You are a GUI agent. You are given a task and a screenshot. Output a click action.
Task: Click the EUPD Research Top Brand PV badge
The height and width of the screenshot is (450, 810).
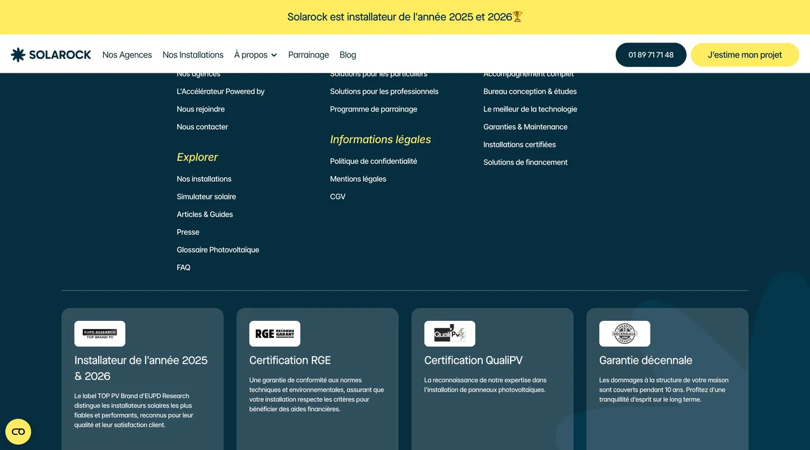[100, 334]
